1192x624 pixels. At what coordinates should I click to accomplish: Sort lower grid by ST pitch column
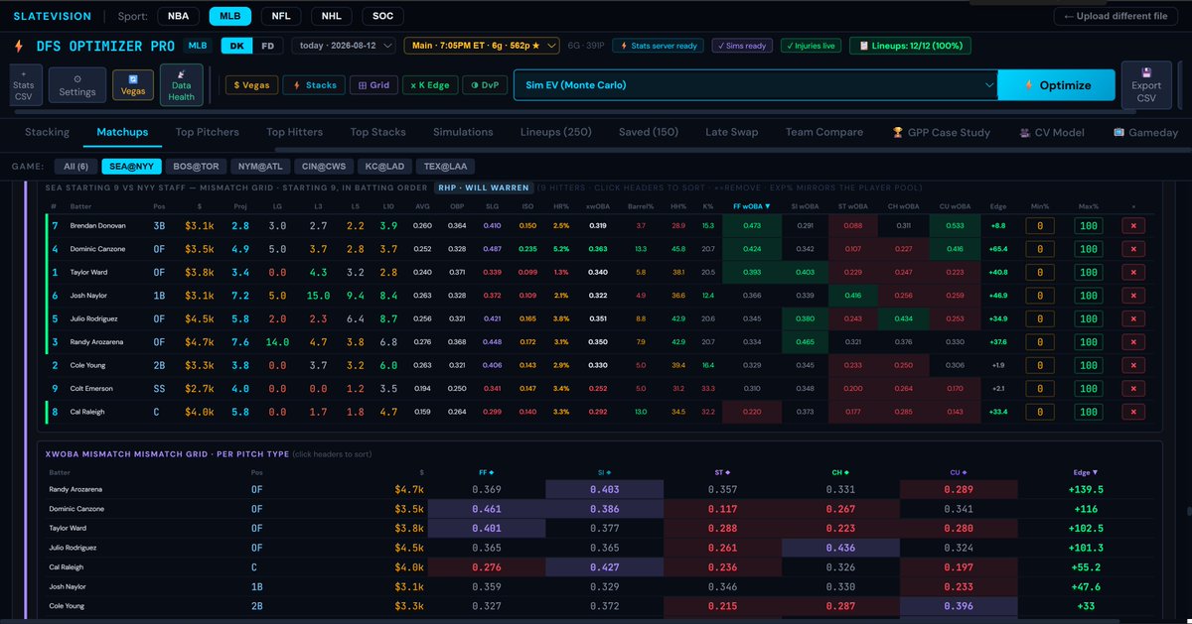(x=722, y=472)
